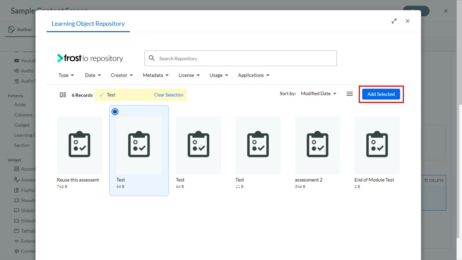
Task: Change the Modified Date sort option
Action: [x=318, y=94]
